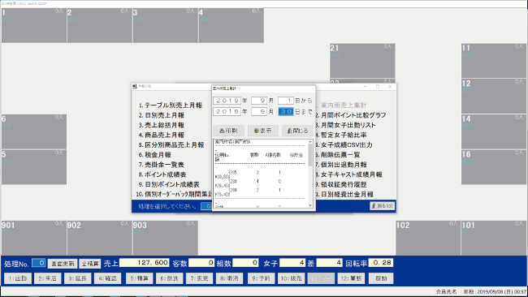
Task: Click the report menu's process number input
Action: tap(206, 206)
